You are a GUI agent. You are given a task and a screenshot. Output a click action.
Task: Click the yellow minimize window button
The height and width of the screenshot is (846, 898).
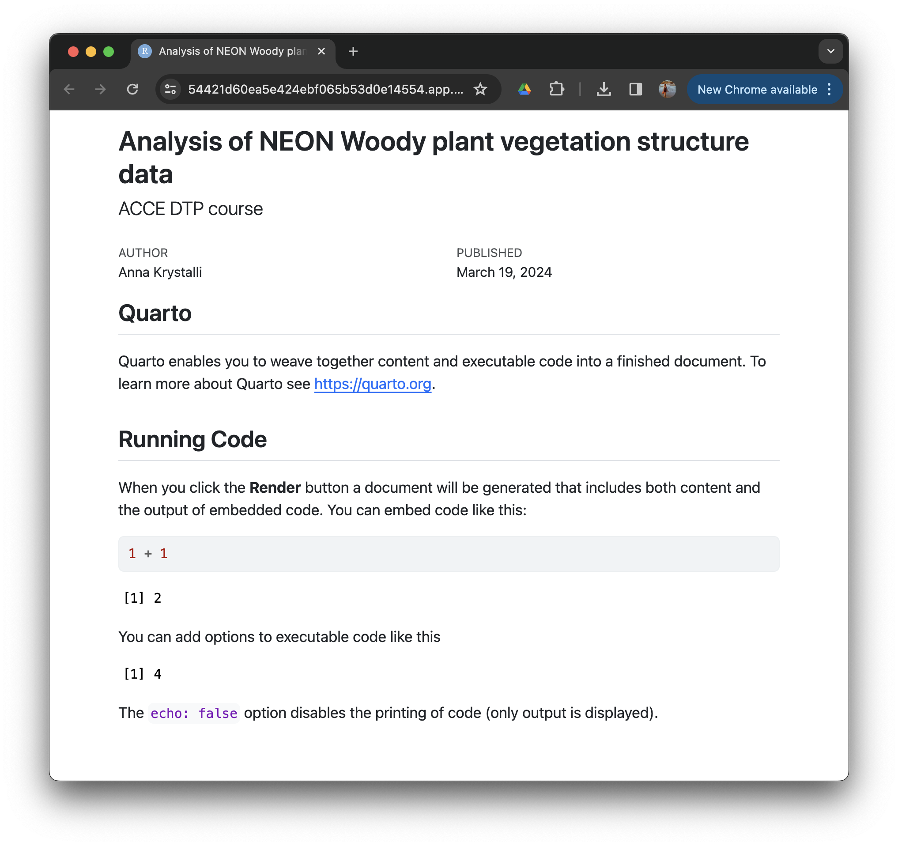coord(91,52)
